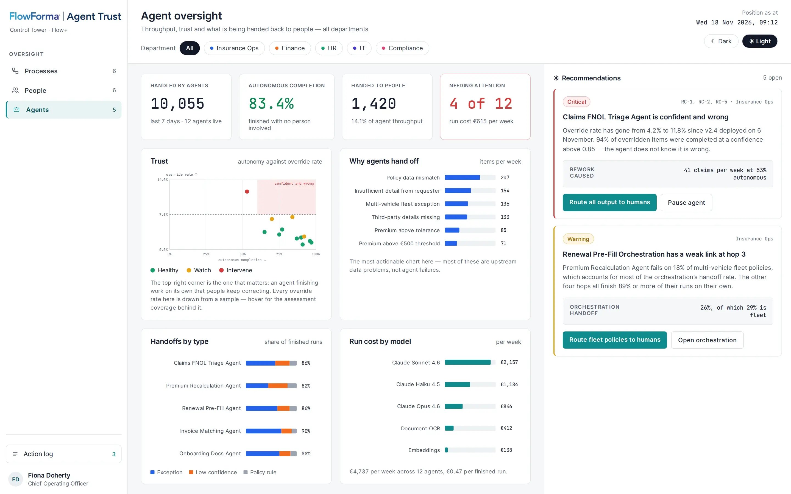Click the Claims FNOL Triage Agent handoff bar
This screenshot has width=791, height=494.
[271, 363]
